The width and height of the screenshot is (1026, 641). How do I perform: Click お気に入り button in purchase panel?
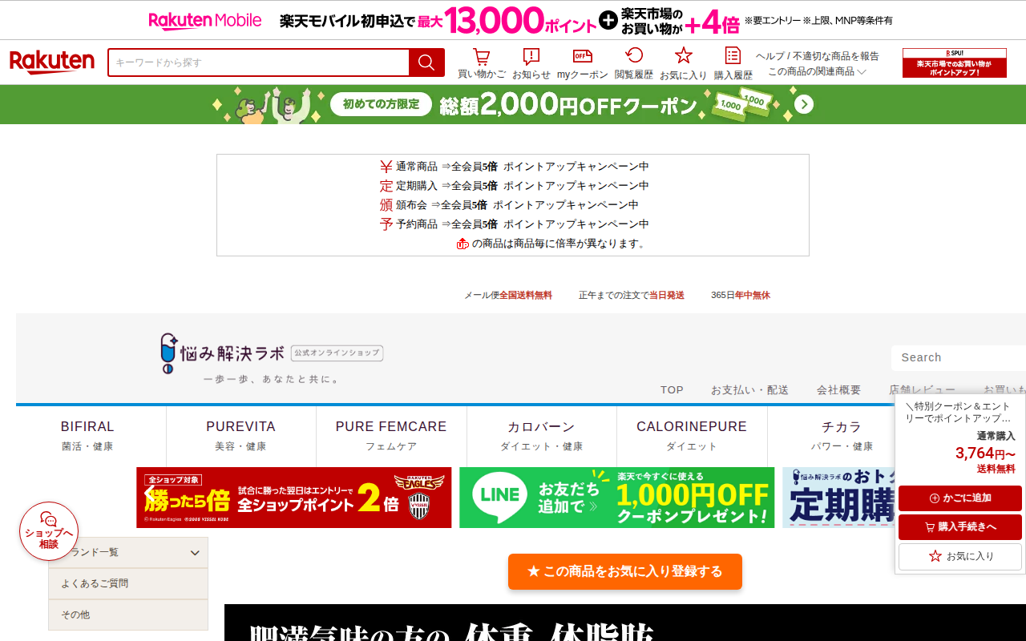coord(960,556)
